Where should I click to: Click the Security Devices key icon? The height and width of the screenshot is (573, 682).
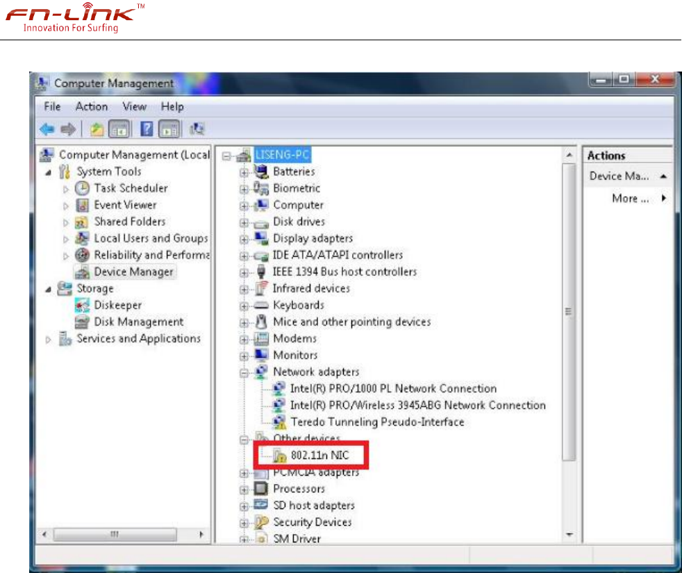261,522
